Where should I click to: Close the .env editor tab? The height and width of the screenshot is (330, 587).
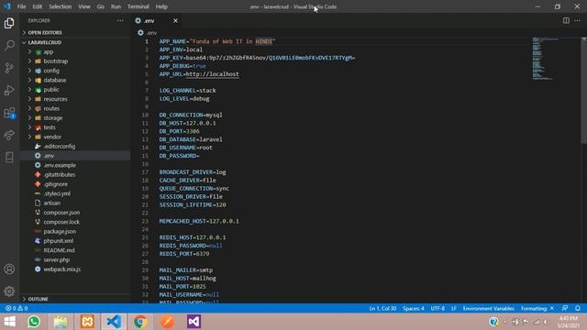point(175,20)
